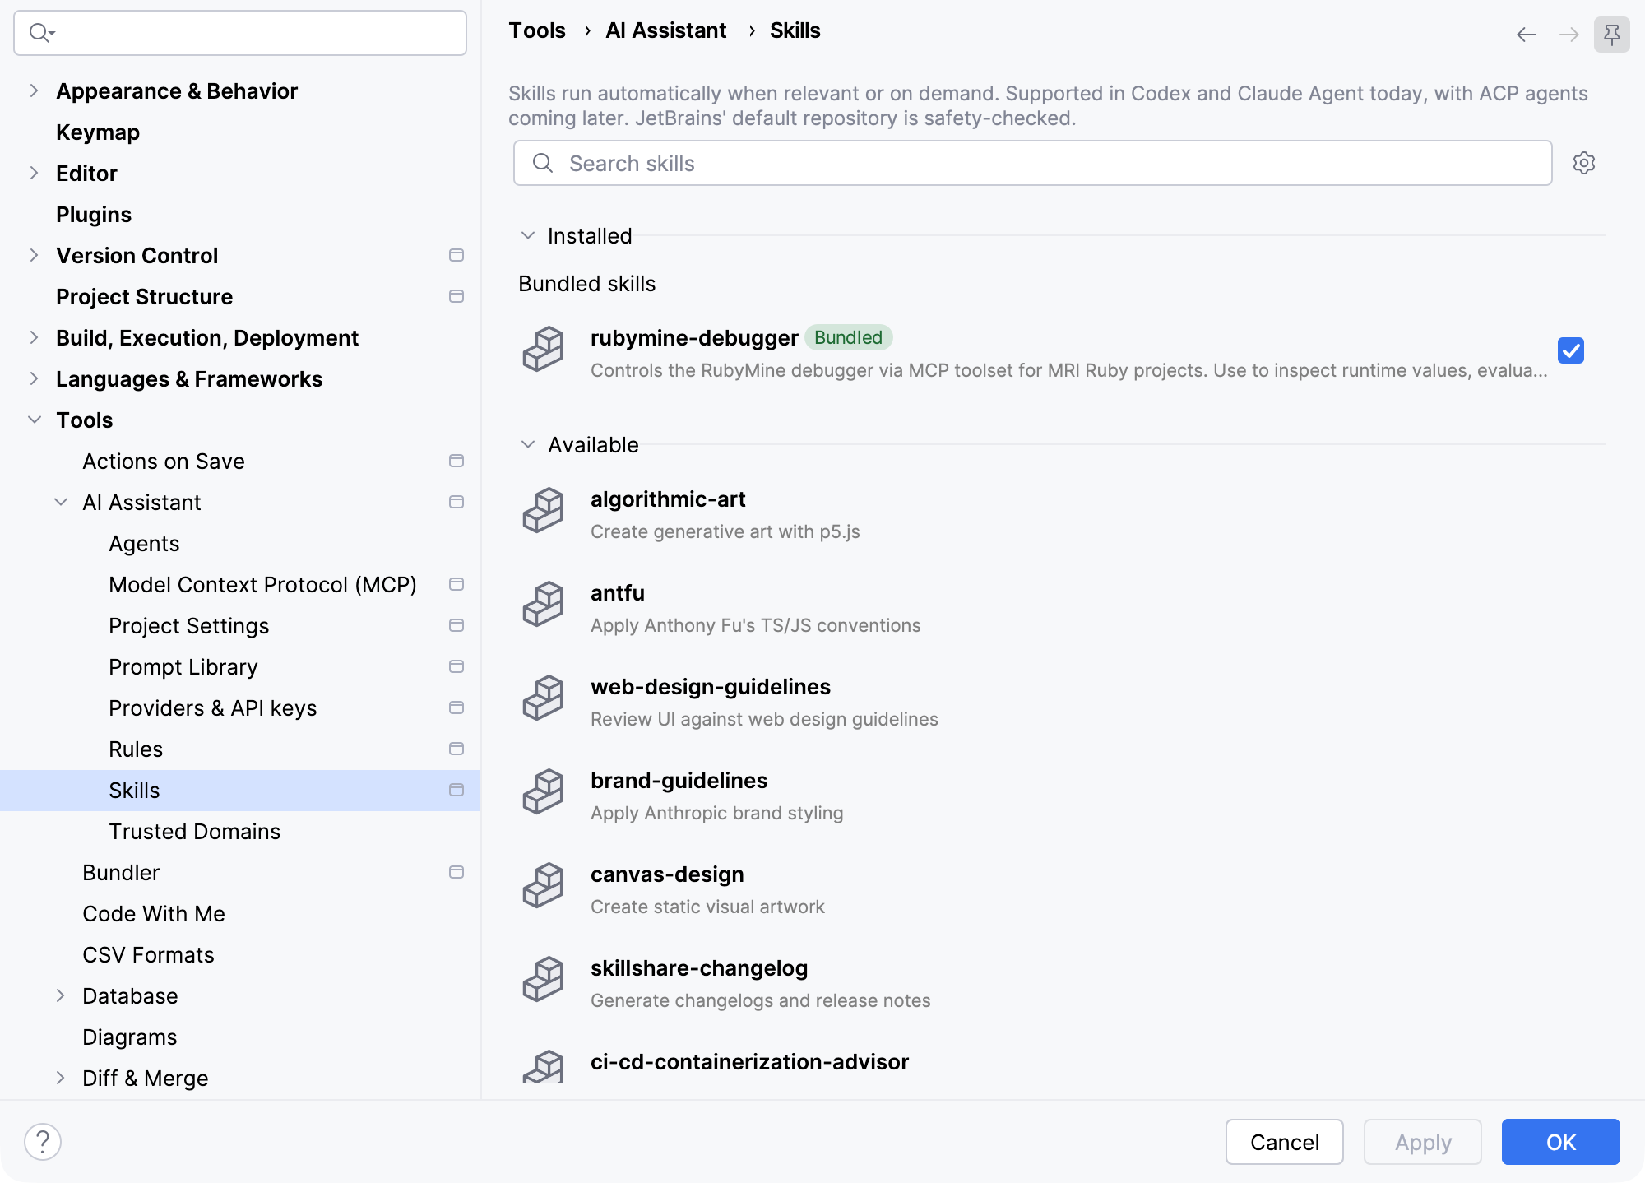Expand Appearance & Behavior section
The width and height of the screenshot is (1645, 1183).
pyautogui.click(x=34, y=90)
